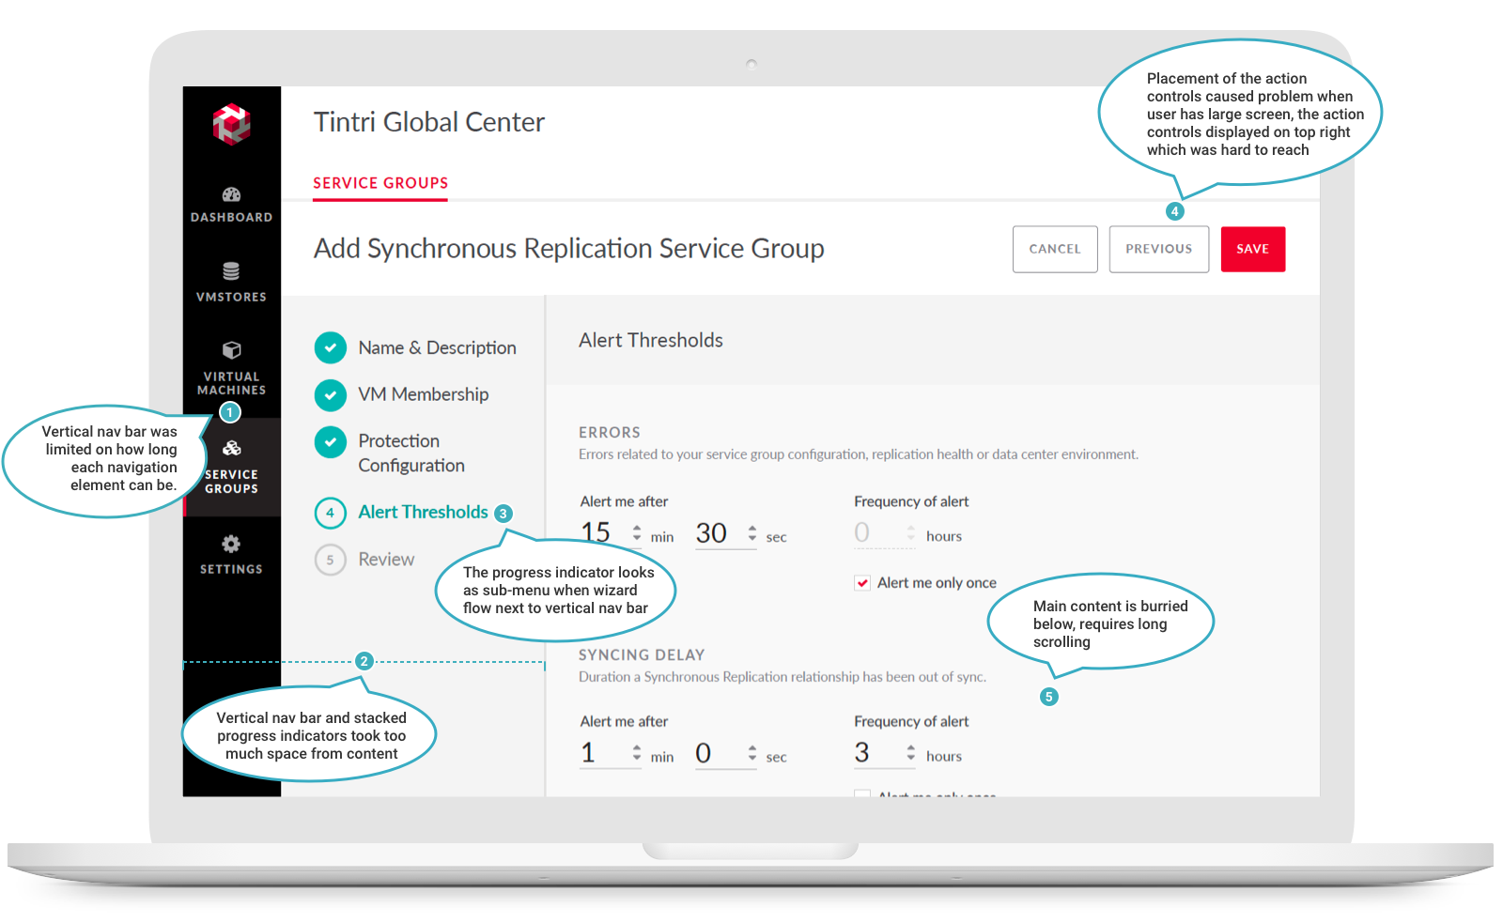Click Errors 'Alert me after' label
Viewport: 1503px width, 923px height.
coord(625,501)
